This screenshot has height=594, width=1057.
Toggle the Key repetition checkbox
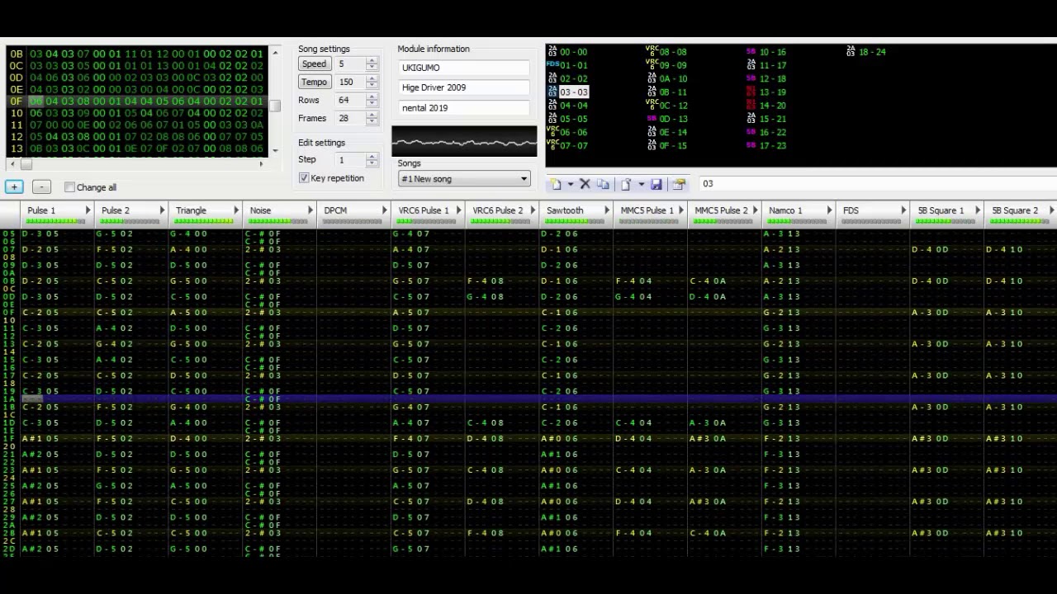tap(304, 178)
